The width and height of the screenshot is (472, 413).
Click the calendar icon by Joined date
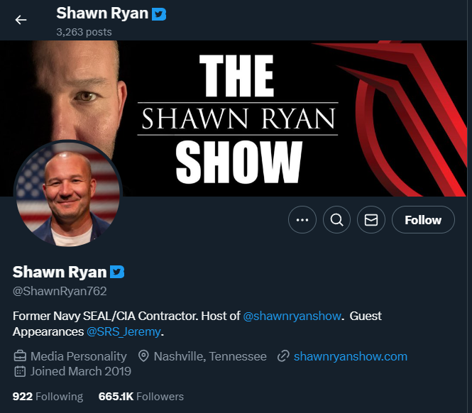pyautogui.click(x=20, y=371)
